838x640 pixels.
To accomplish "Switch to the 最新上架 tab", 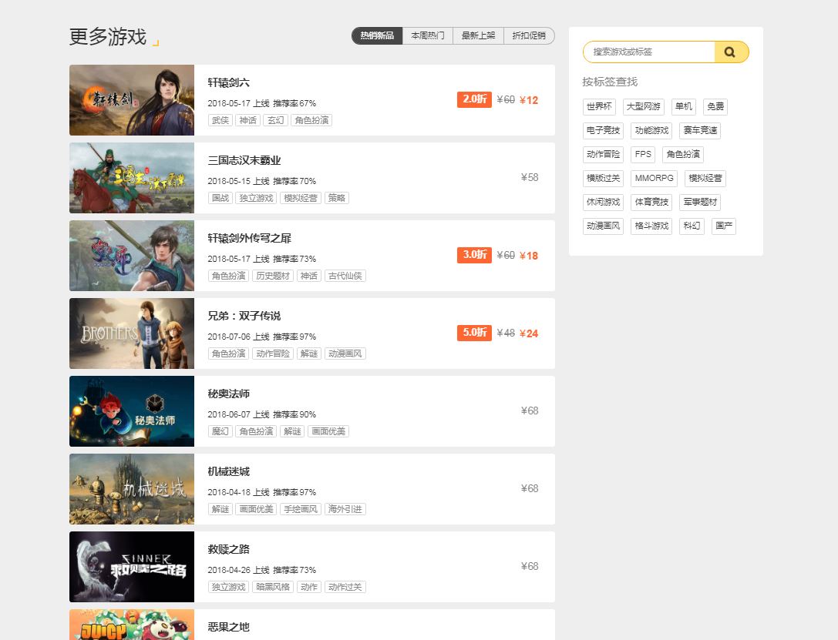I will point(478,35).
